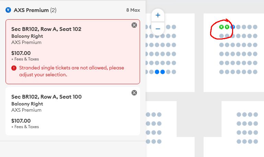The height and width of the screenshot is (157, 264).
Task: Select the left bright blue available seat
Action: [157, 72]
